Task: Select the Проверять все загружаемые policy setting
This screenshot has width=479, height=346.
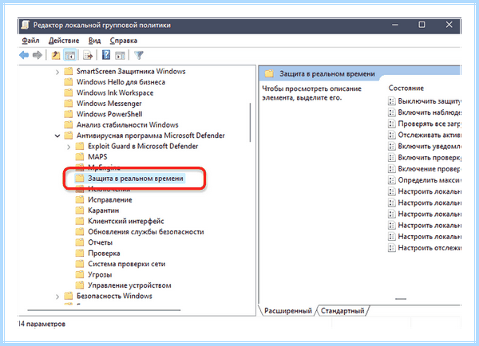Action: point(430,124)
